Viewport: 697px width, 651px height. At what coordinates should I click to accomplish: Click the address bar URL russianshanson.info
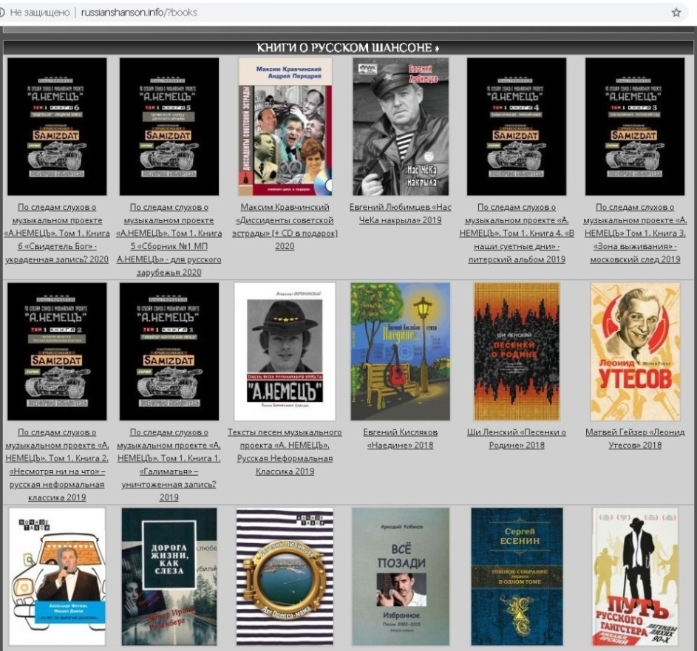(139, 13)
